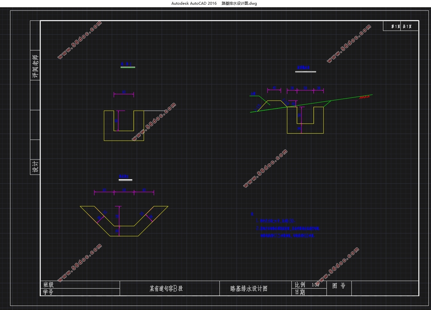Select the yellow trapezoidal ditch cross-section

tap(124, 221)
